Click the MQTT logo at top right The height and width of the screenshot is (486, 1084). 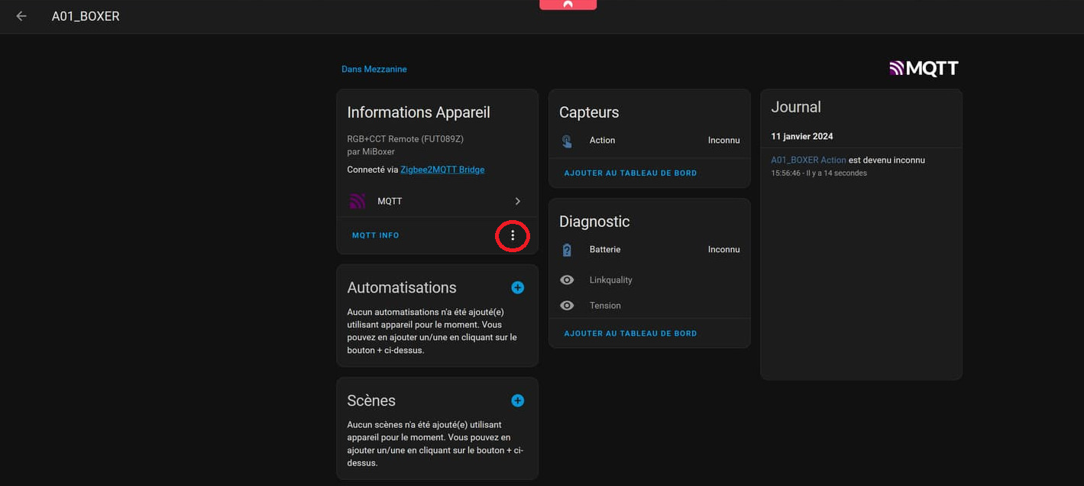pos(924,69)
